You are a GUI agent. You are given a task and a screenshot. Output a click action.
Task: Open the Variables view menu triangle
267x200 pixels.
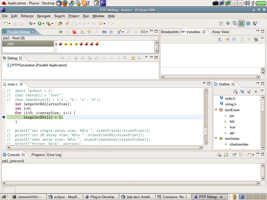262,38
